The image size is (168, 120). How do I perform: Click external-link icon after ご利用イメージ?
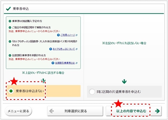(76, 35)
